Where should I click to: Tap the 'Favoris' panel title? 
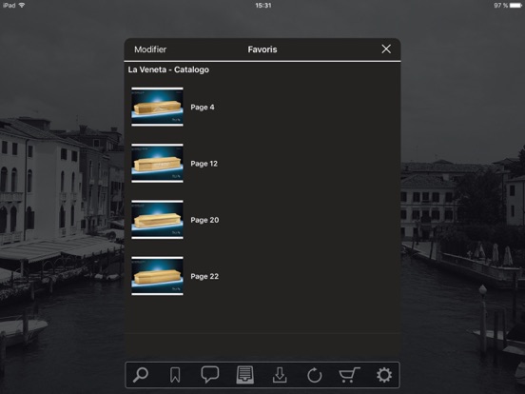[x=262, y=49]
